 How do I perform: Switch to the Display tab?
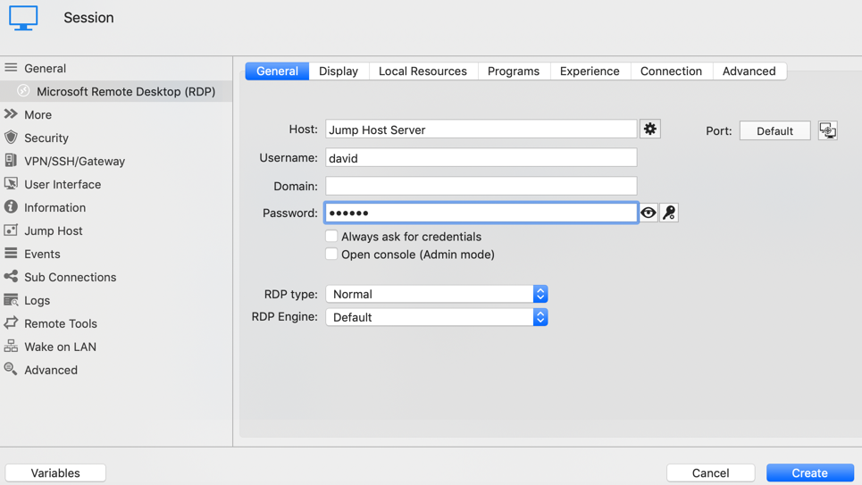[x=339, y=71]
